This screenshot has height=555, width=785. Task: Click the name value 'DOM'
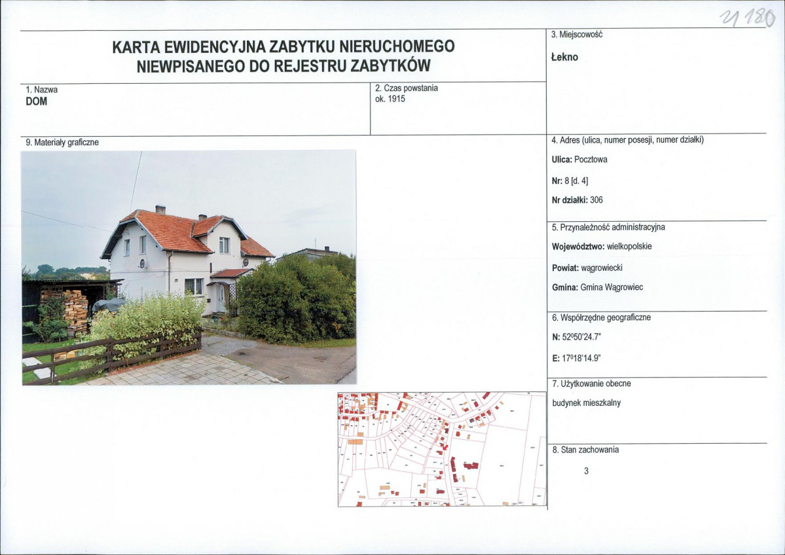tap(36, 101)
